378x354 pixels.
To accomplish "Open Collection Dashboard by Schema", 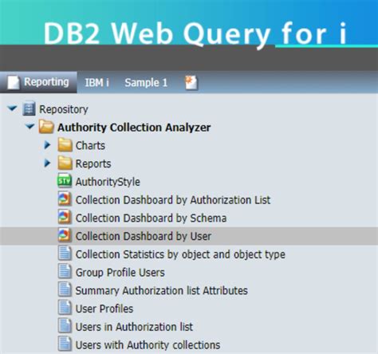I will click(151, 218).
